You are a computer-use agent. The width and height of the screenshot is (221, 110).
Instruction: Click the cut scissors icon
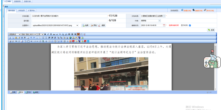[10, 38]
